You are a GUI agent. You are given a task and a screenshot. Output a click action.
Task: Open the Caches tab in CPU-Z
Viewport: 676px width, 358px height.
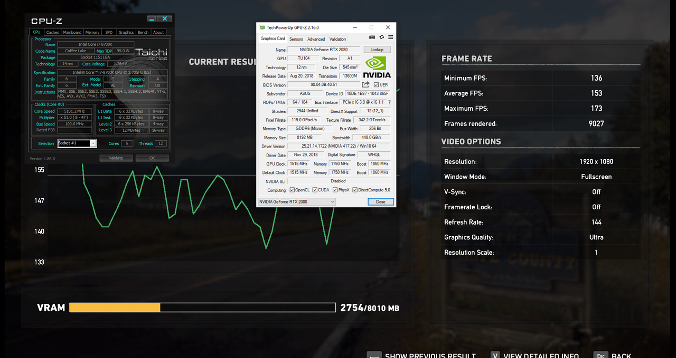(x=53, y=32)
